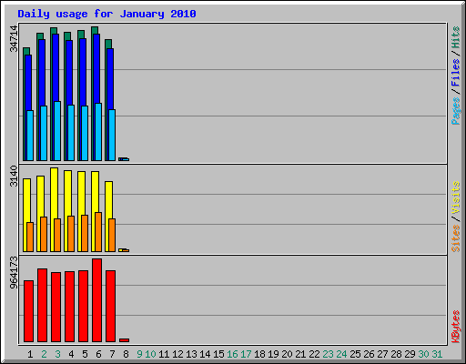Click the Visits legend label
This screenshot has height=364, width=466.
tap(456, 197)
